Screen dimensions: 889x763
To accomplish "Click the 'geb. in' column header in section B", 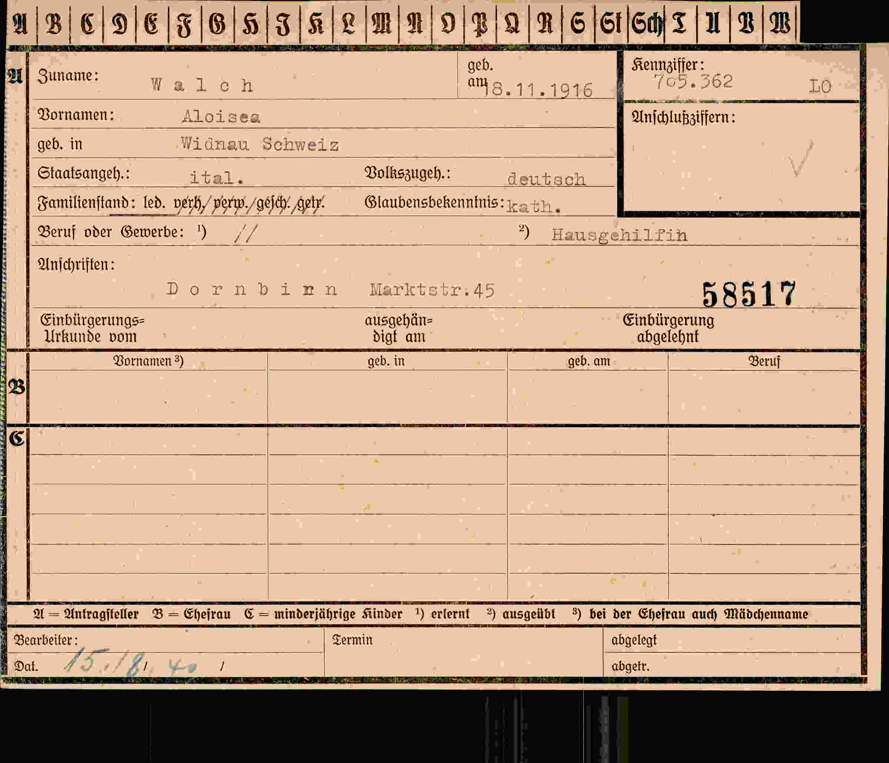I will click(386, 361).
